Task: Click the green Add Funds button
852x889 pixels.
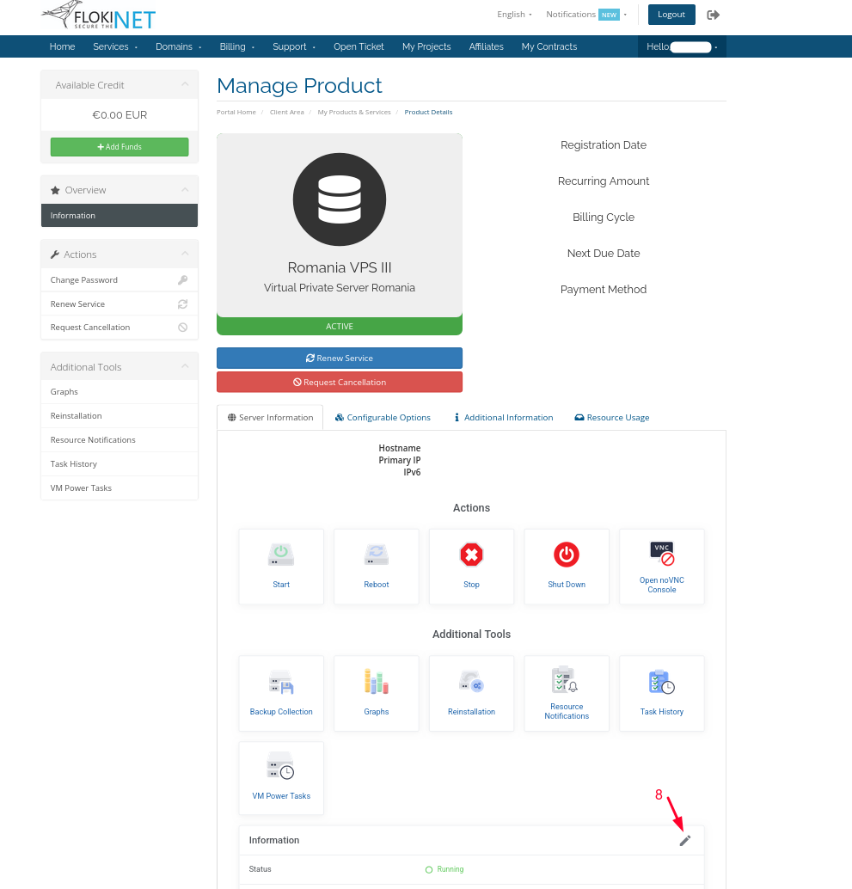Action: click(120, 147)
